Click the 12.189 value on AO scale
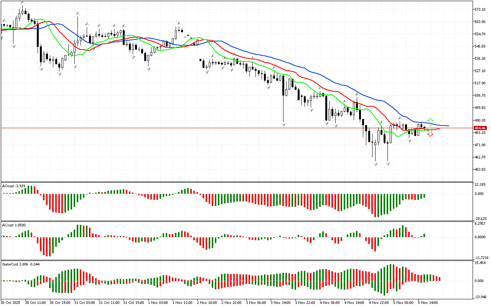 [x=480, y=185]
